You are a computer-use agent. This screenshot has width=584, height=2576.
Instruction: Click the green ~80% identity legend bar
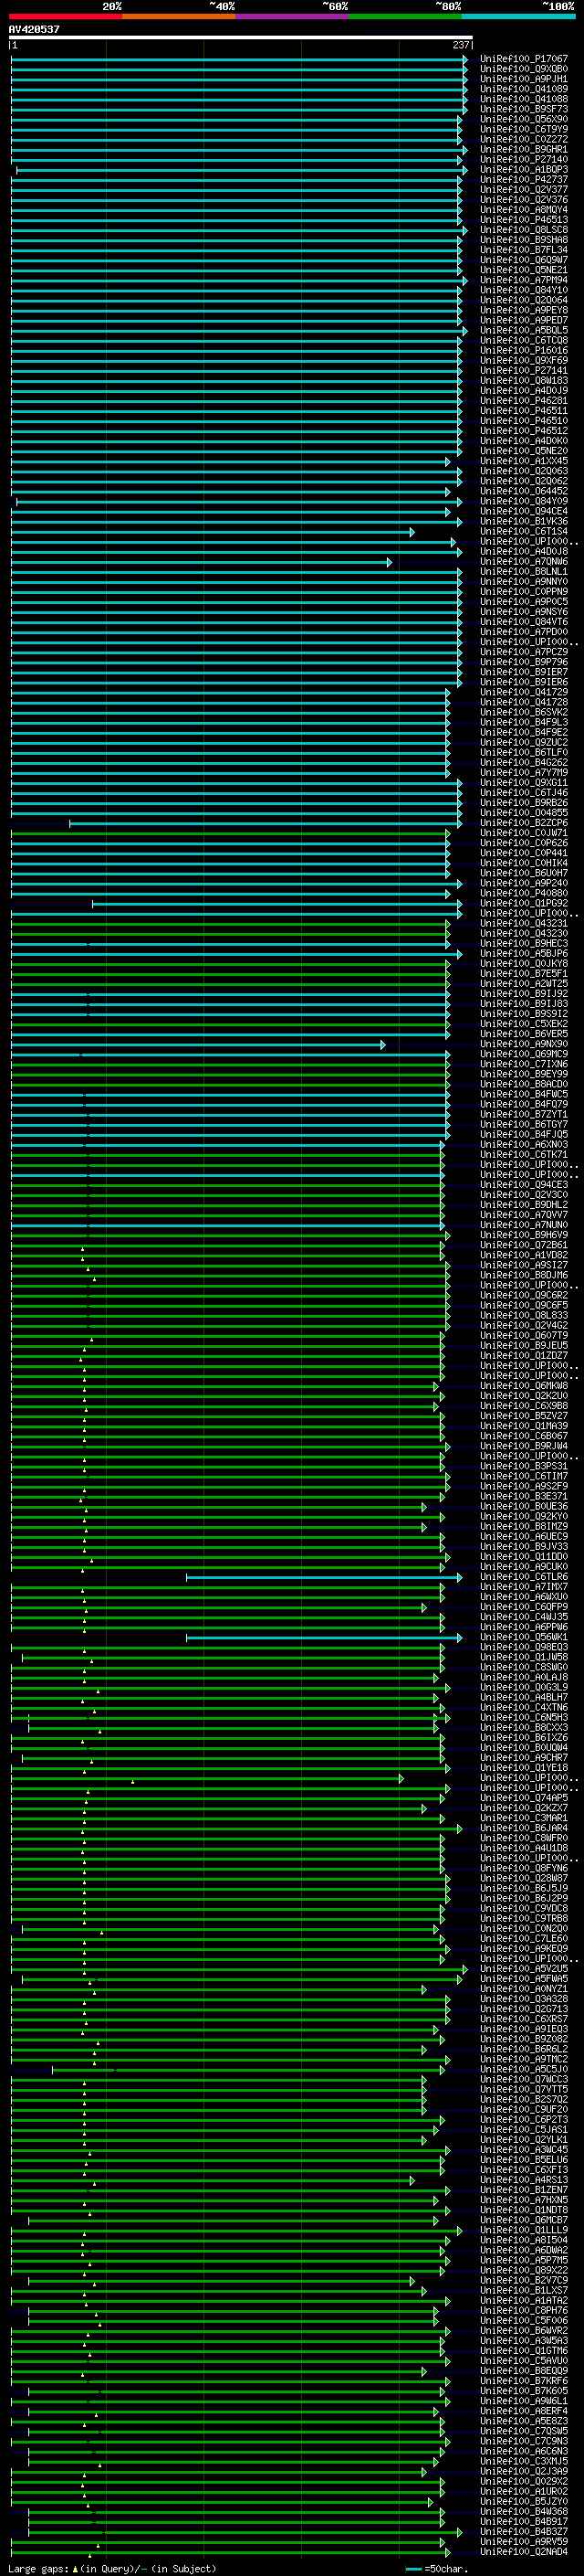[x=405, y=16]
